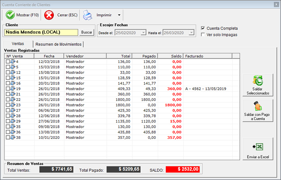This screenshot has width=281, height=180.
Task: Click the sale icon in row 22
Action: (x=13, y=100)
